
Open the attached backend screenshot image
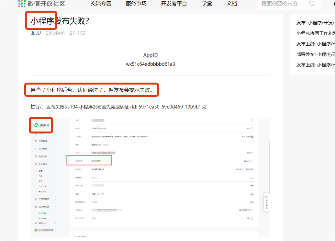point(151,178)
